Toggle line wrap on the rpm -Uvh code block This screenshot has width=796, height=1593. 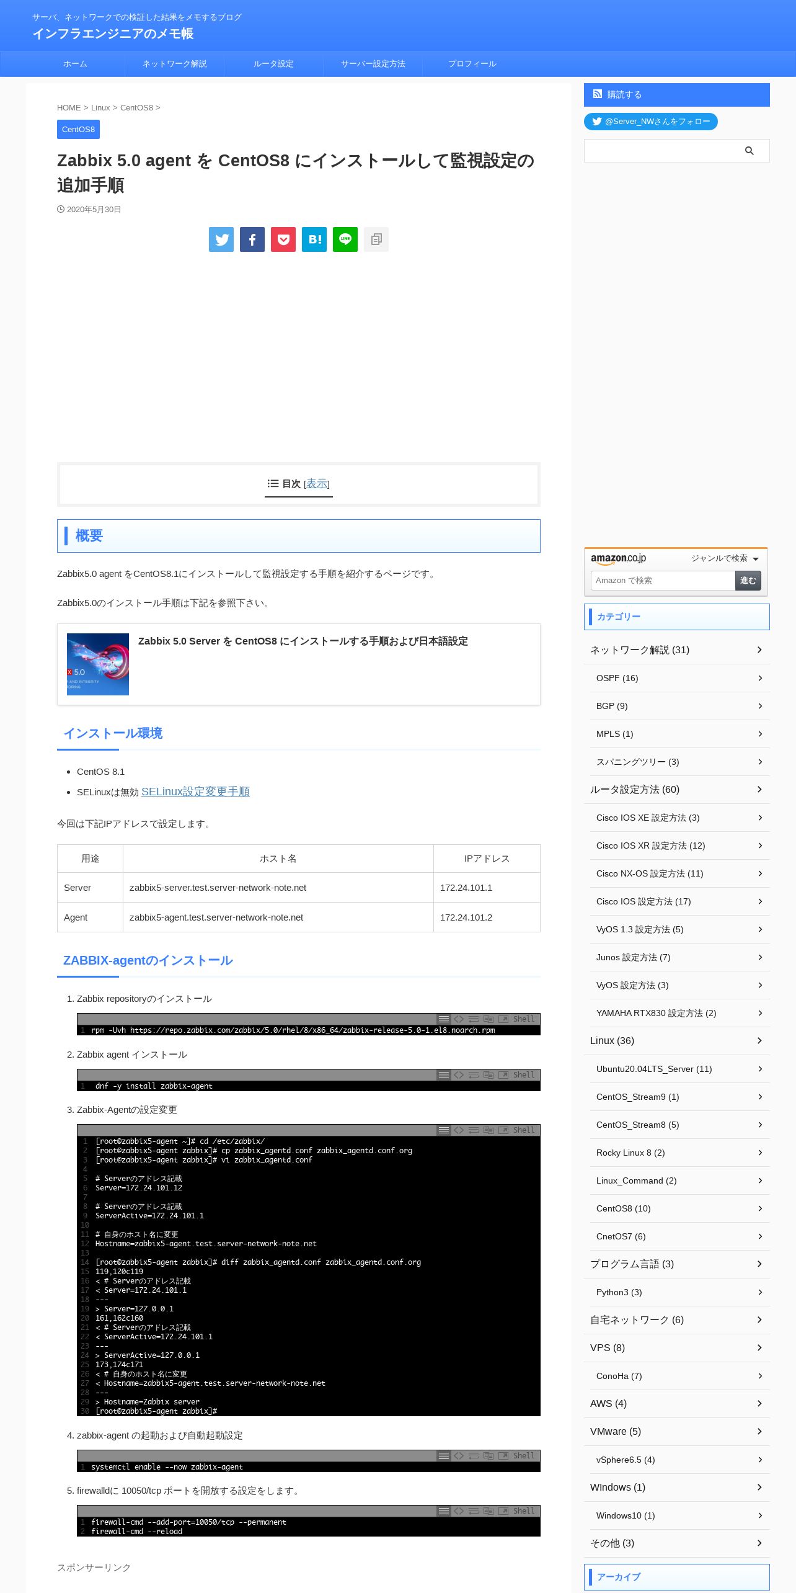click(474, 1019)
